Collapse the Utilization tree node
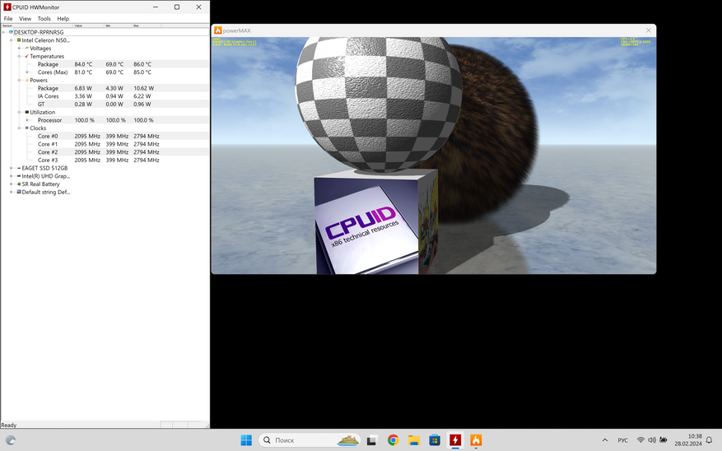This screenshot has width=722, height=451. (x=19, y=112)
